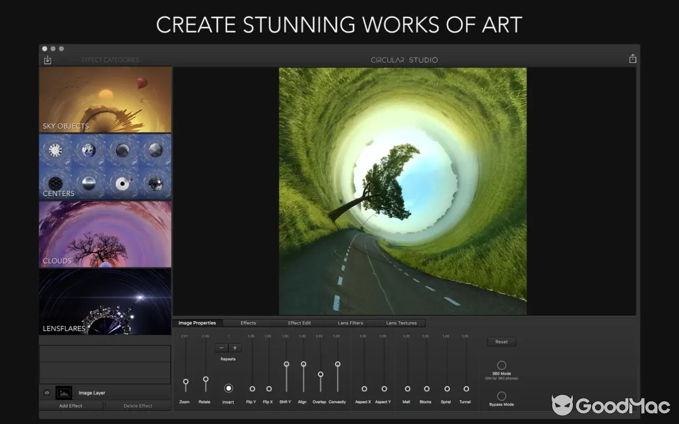This screenshot has height=424, width=679.
Task: Open the CLOUDS effect category
Action: tap(105, 233)
